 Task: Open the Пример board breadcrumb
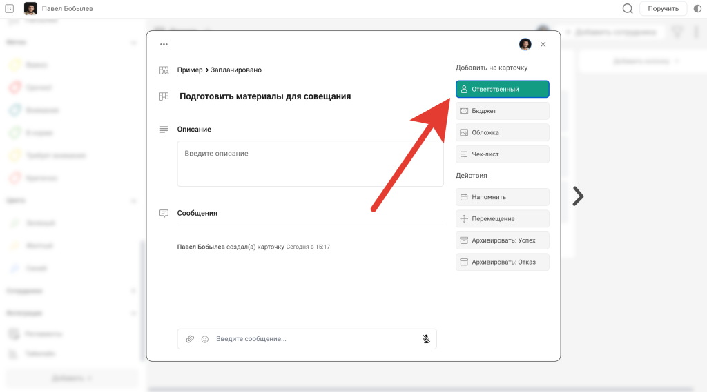(190, 70)
